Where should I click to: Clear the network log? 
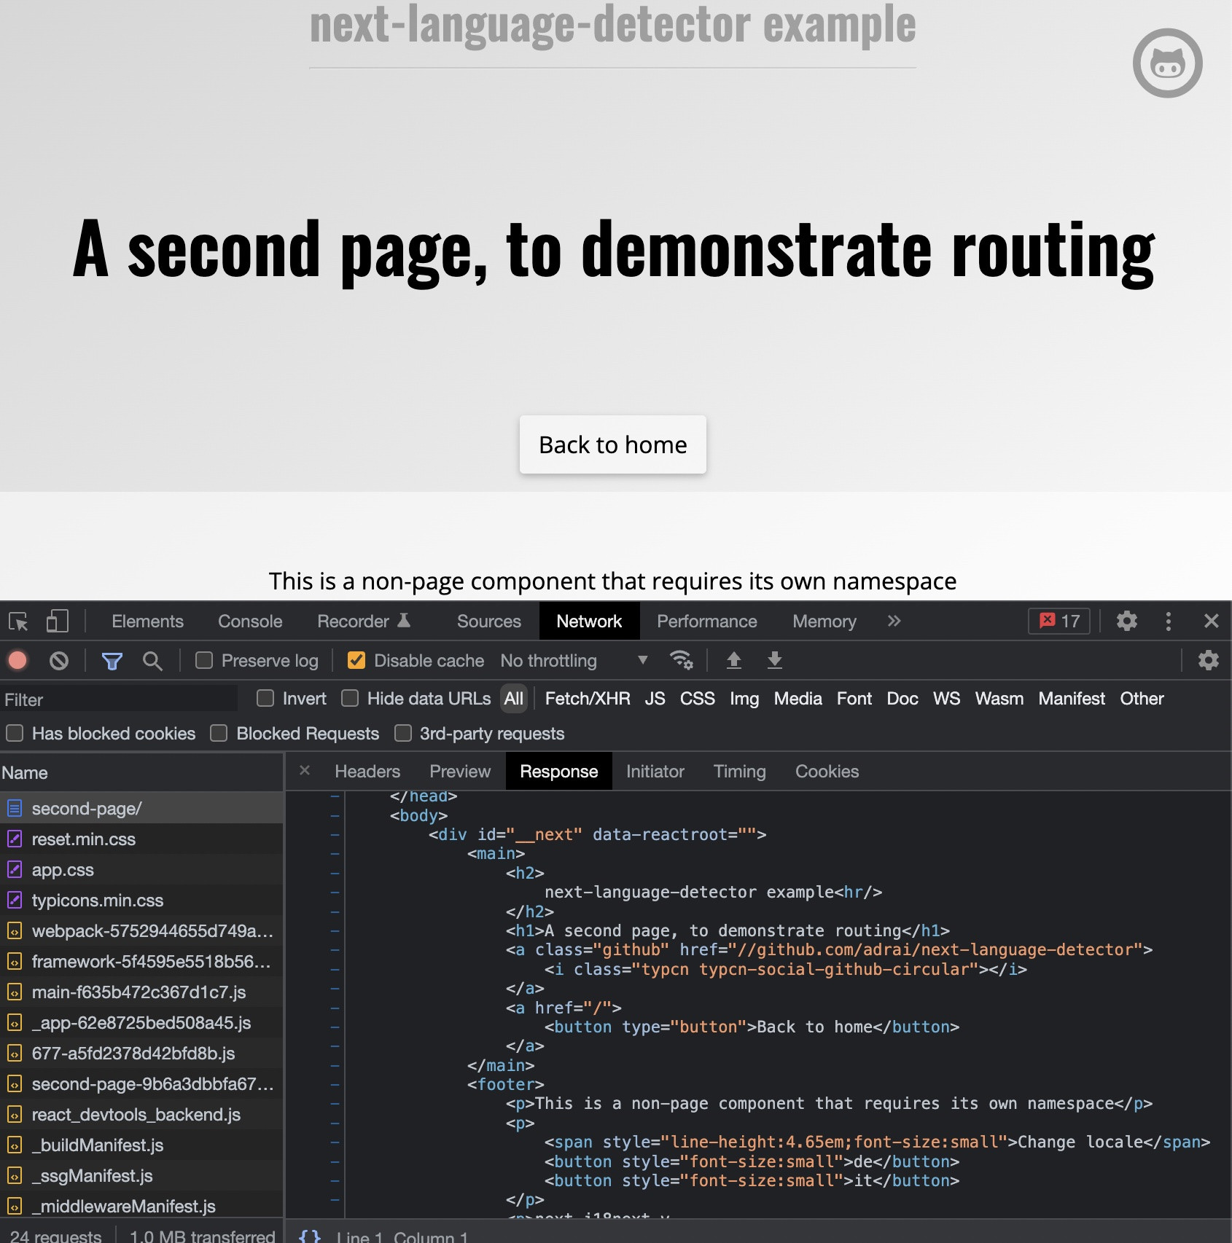(x=59, y=661)
